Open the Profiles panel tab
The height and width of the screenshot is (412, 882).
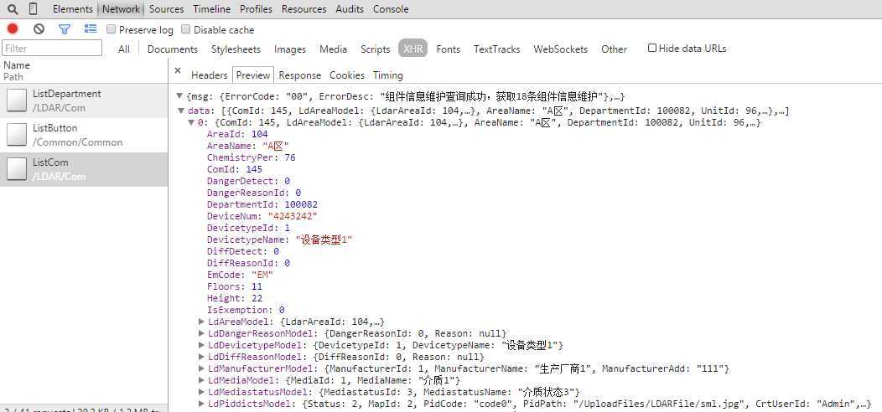pyautogui.click(x=256, y=9)
